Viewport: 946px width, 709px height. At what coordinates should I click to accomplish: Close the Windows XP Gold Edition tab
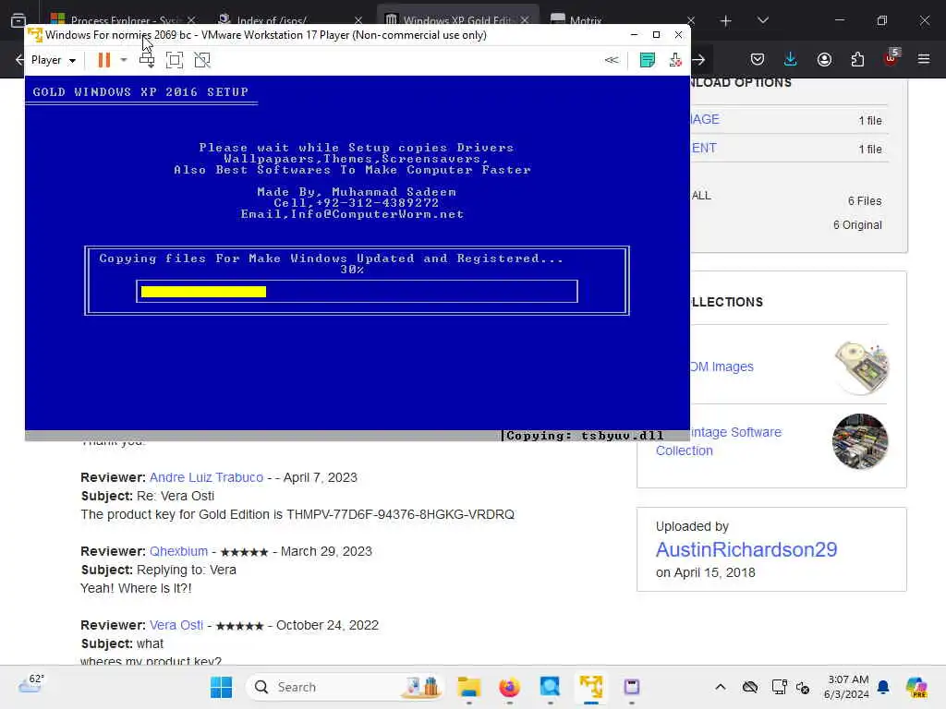tap(525, 20)
